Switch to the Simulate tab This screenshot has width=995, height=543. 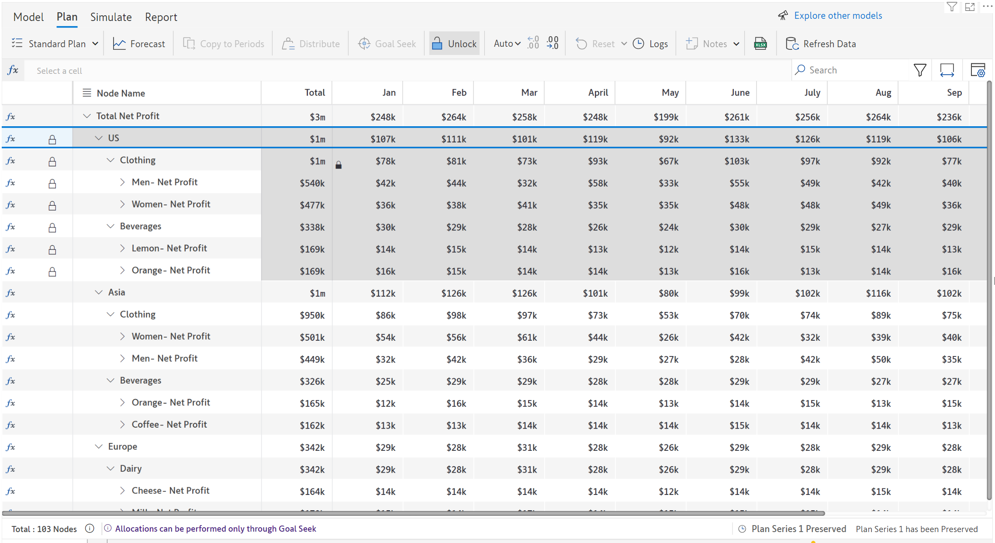(111, 17)
